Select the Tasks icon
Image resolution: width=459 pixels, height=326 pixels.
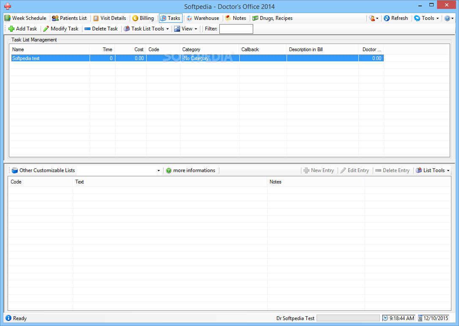163,18
